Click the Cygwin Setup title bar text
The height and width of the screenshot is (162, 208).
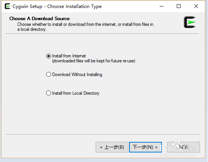[x=57, y=6]
